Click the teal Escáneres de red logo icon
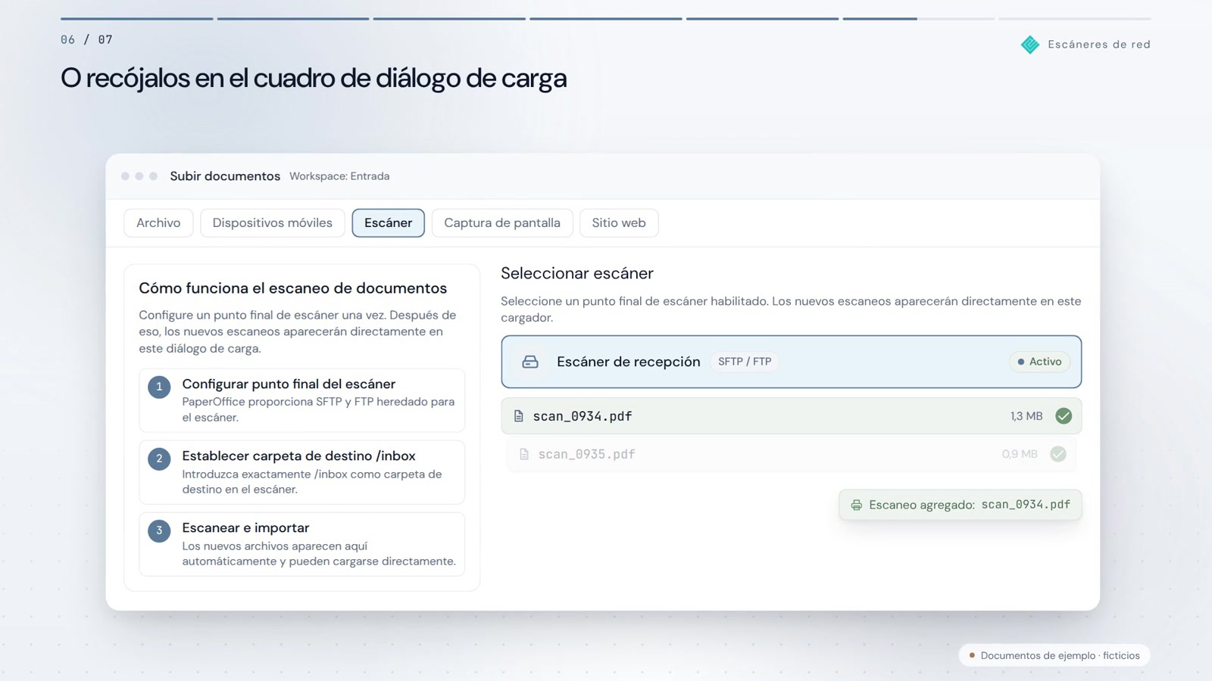 pos(1030,45)
